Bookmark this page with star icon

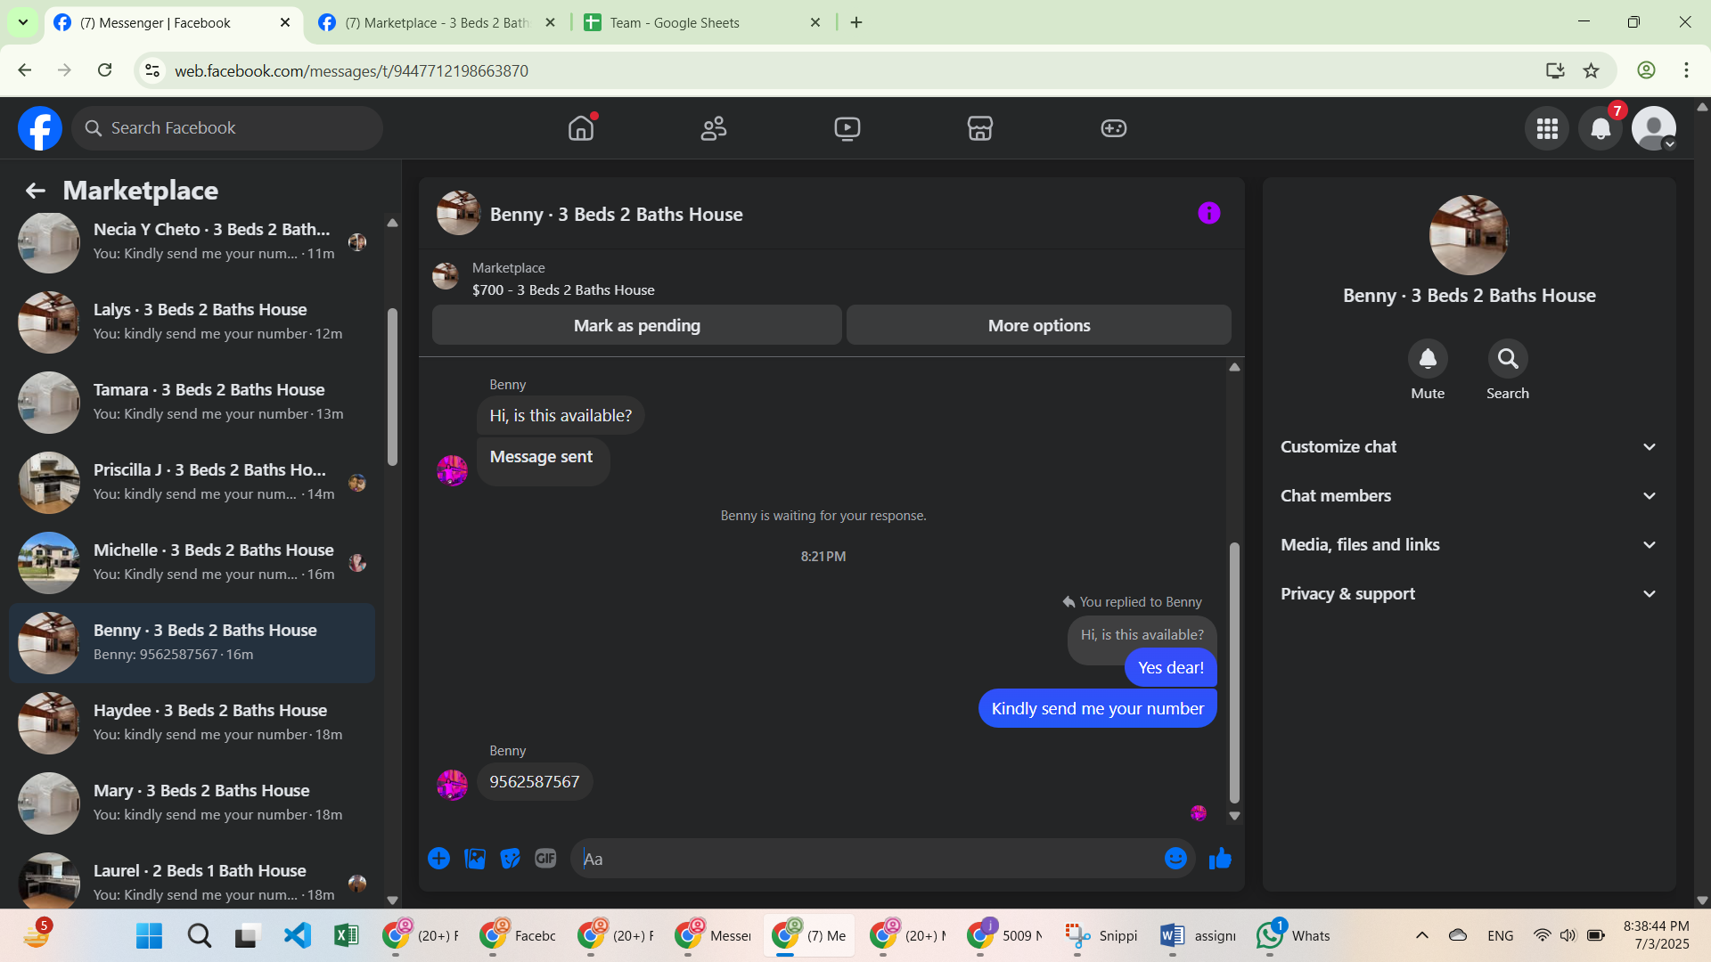point(1591,70)
